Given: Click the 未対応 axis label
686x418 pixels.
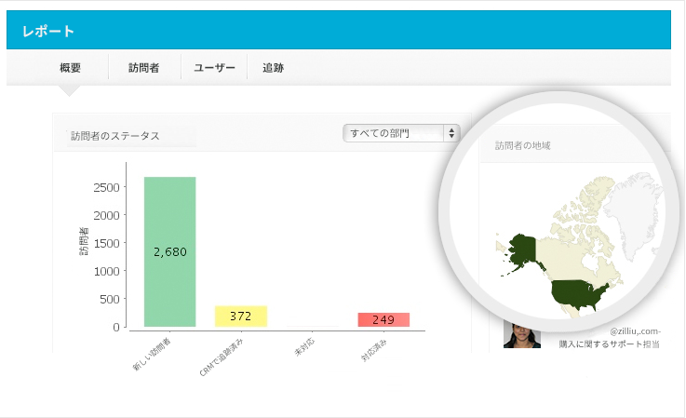Looking at the screenshot, I should 304,347.
